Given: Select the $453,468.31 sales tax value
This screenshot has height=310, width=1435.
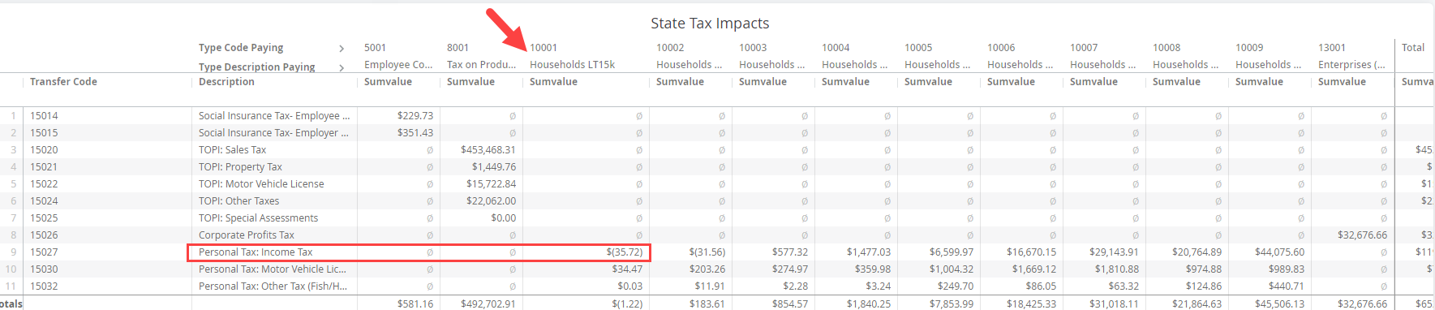Looking at the screenshot, I should (488, 150).
